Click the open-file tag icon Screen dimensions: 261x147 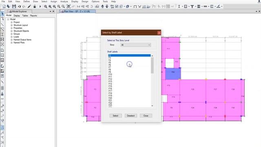tap(8, 7)
